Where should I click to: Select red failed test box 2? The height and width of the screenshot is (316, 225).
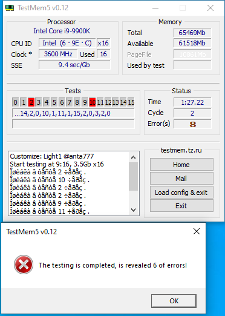(31, 102)
